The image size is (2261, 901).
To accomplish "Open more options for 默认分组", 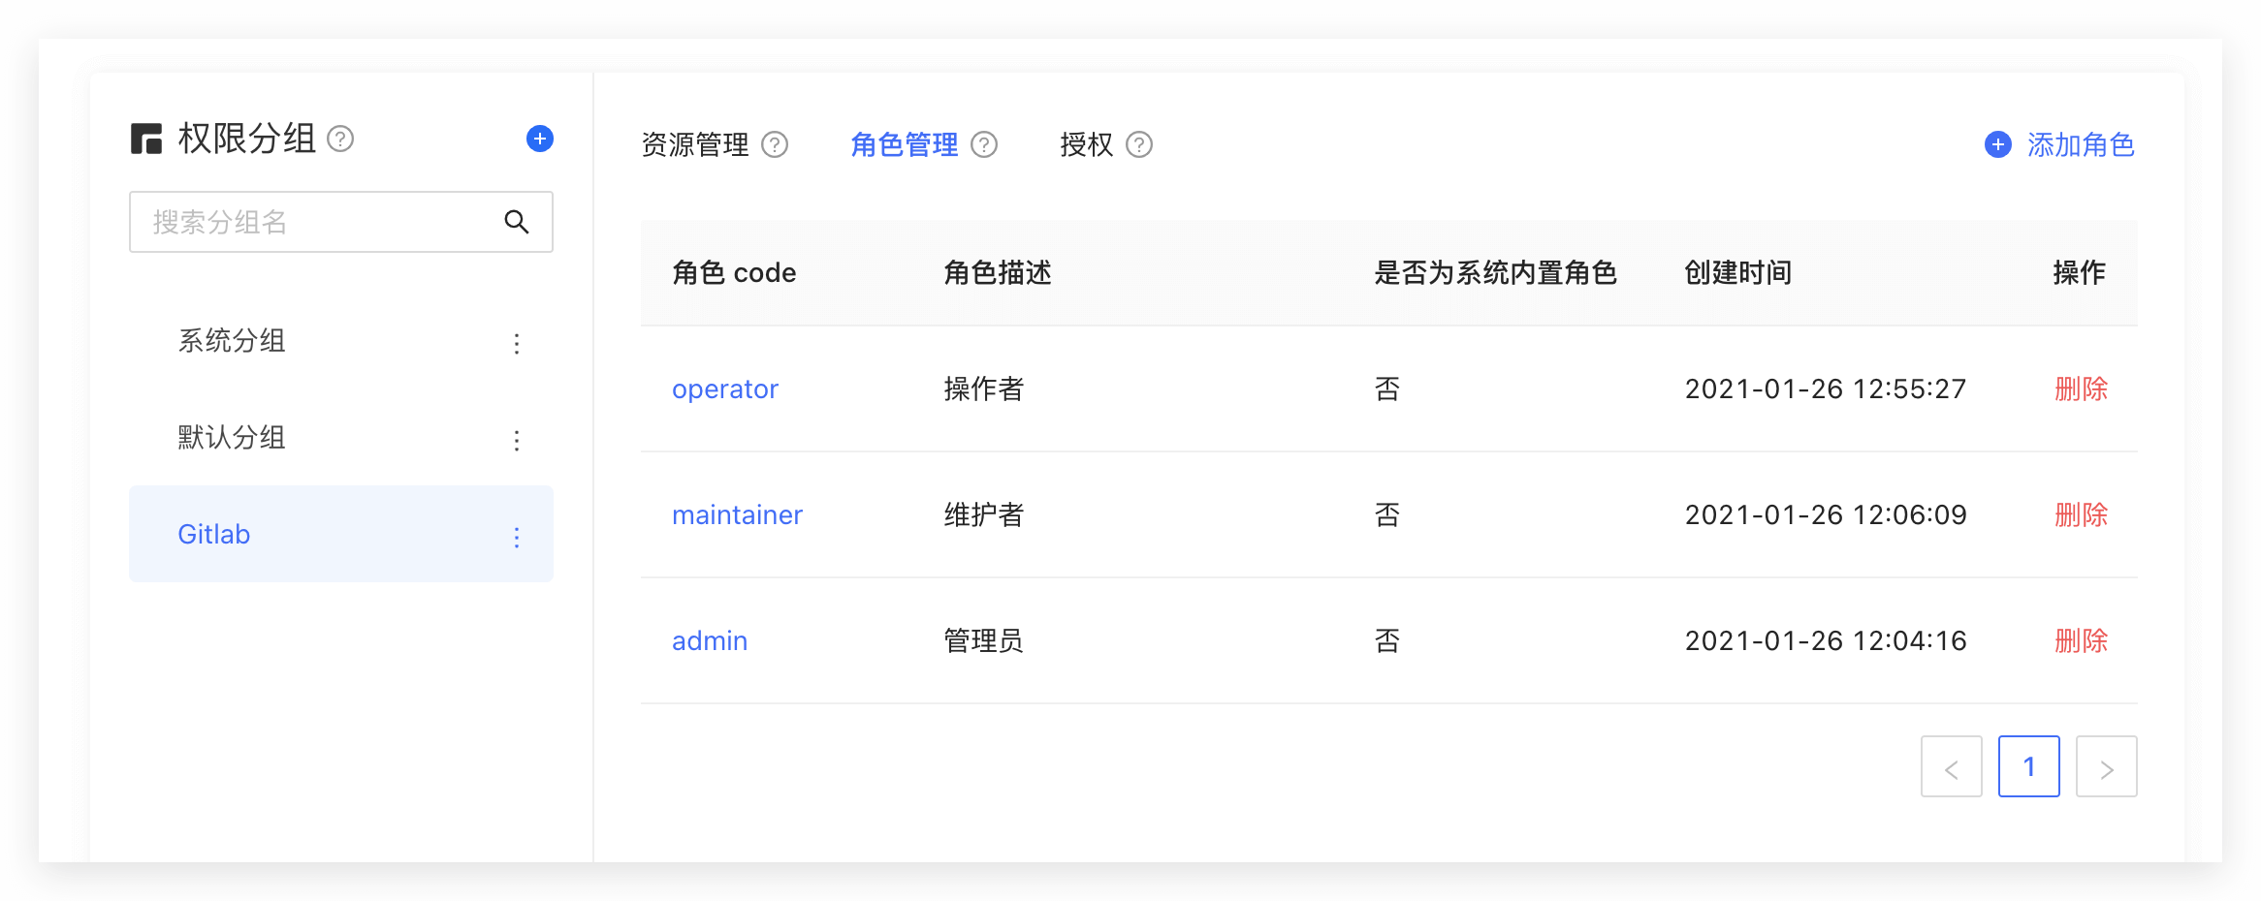I will [x=517, y=440].
